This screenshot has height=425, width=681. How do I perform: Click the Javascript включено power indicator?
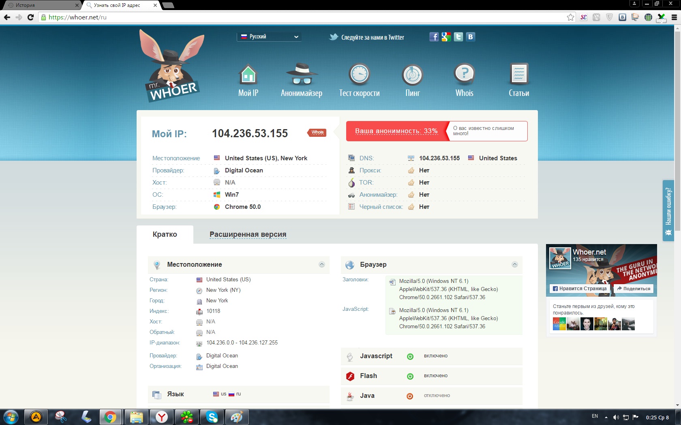[x=410, y=356]
